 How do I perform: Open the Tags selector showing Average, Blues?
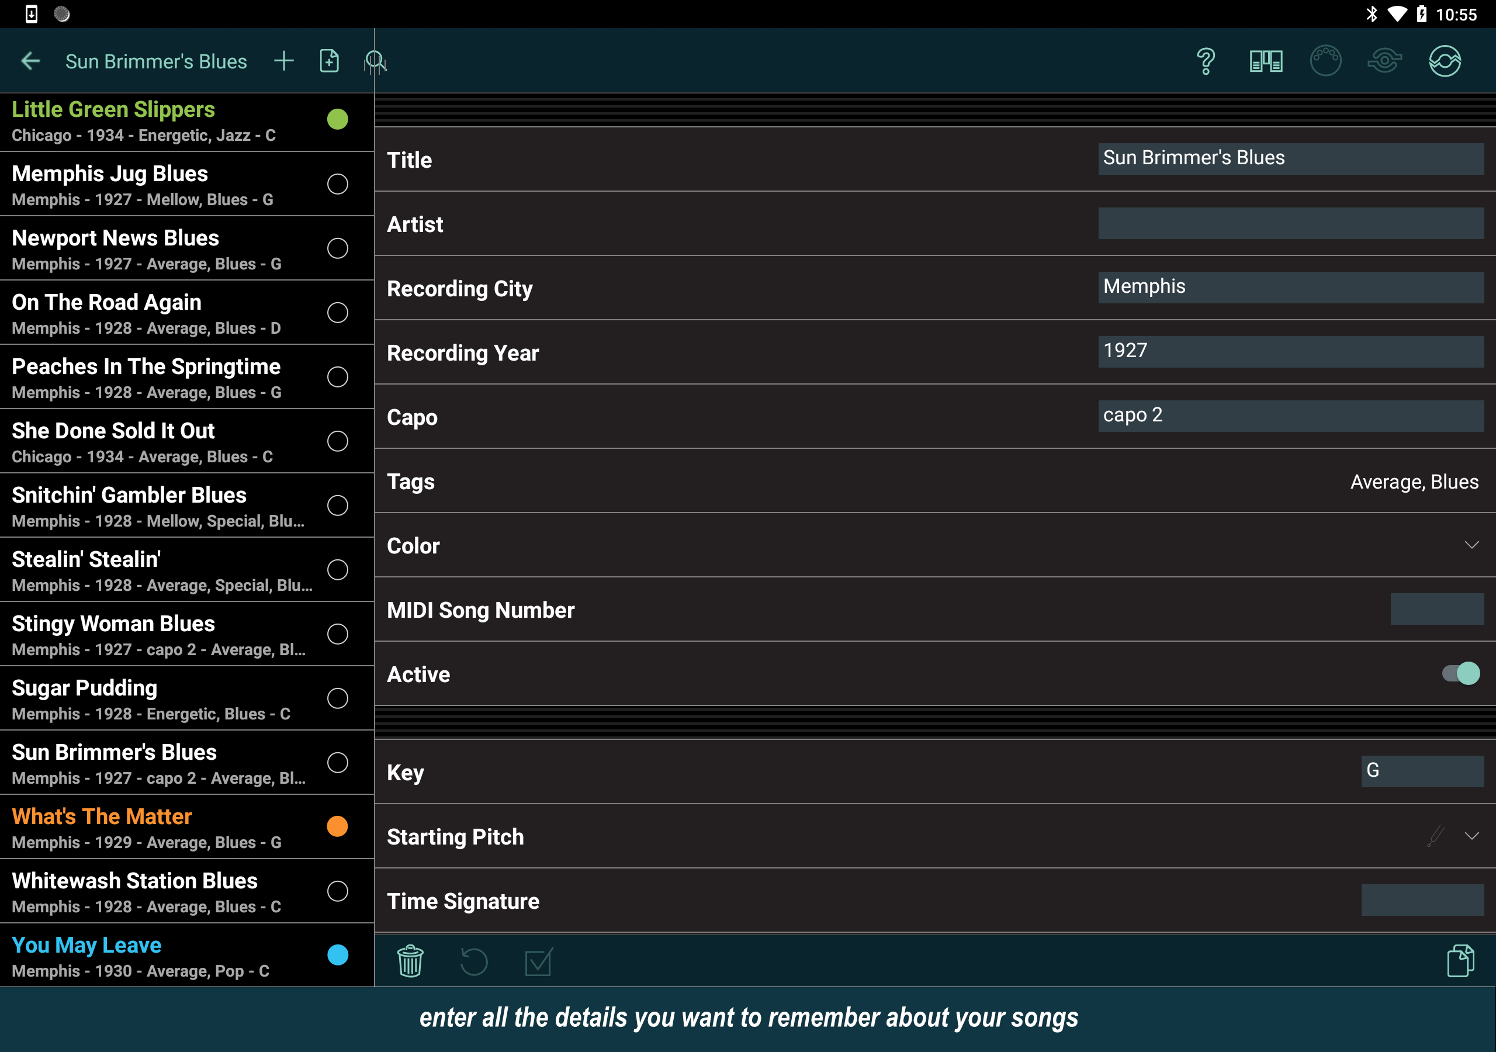click(1413, 482)
